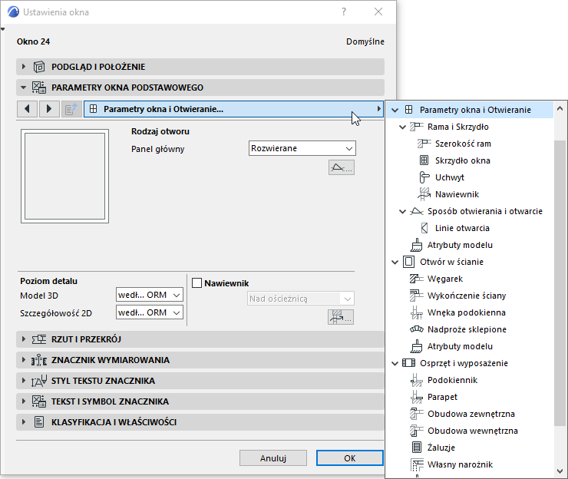
Task: Click the window preview thumbnail
Action: (64, 176)
